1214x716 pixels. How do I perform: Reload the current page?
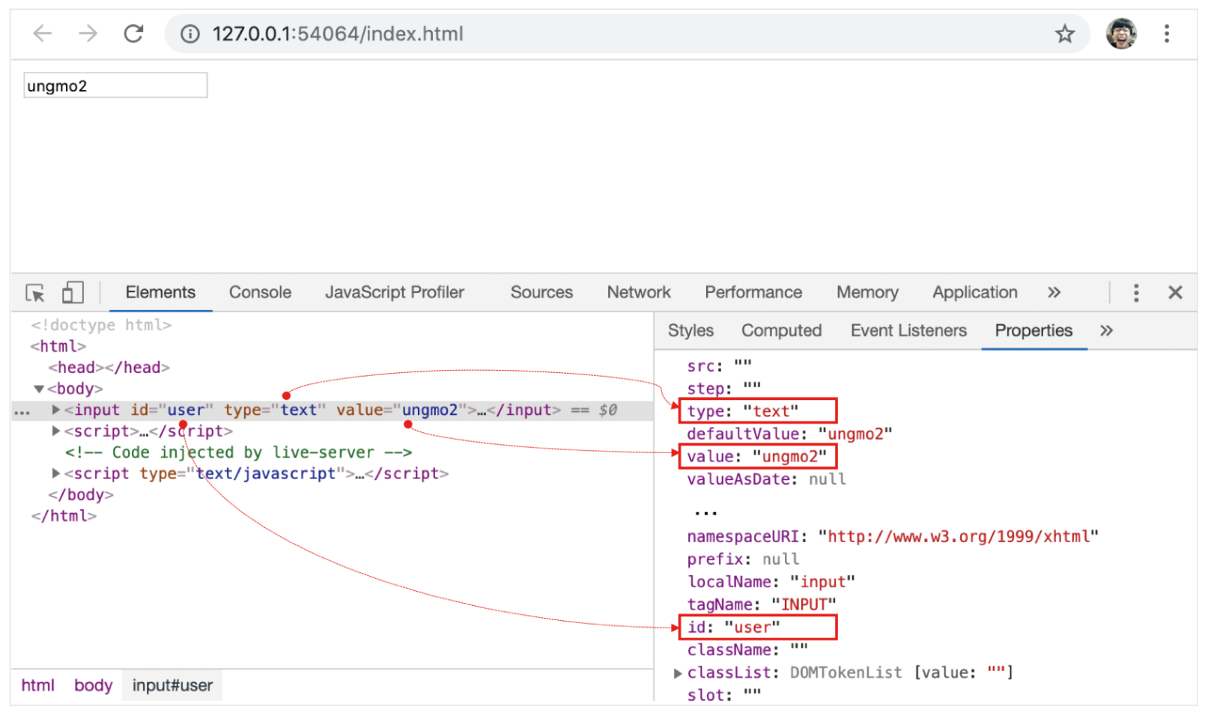134,34
